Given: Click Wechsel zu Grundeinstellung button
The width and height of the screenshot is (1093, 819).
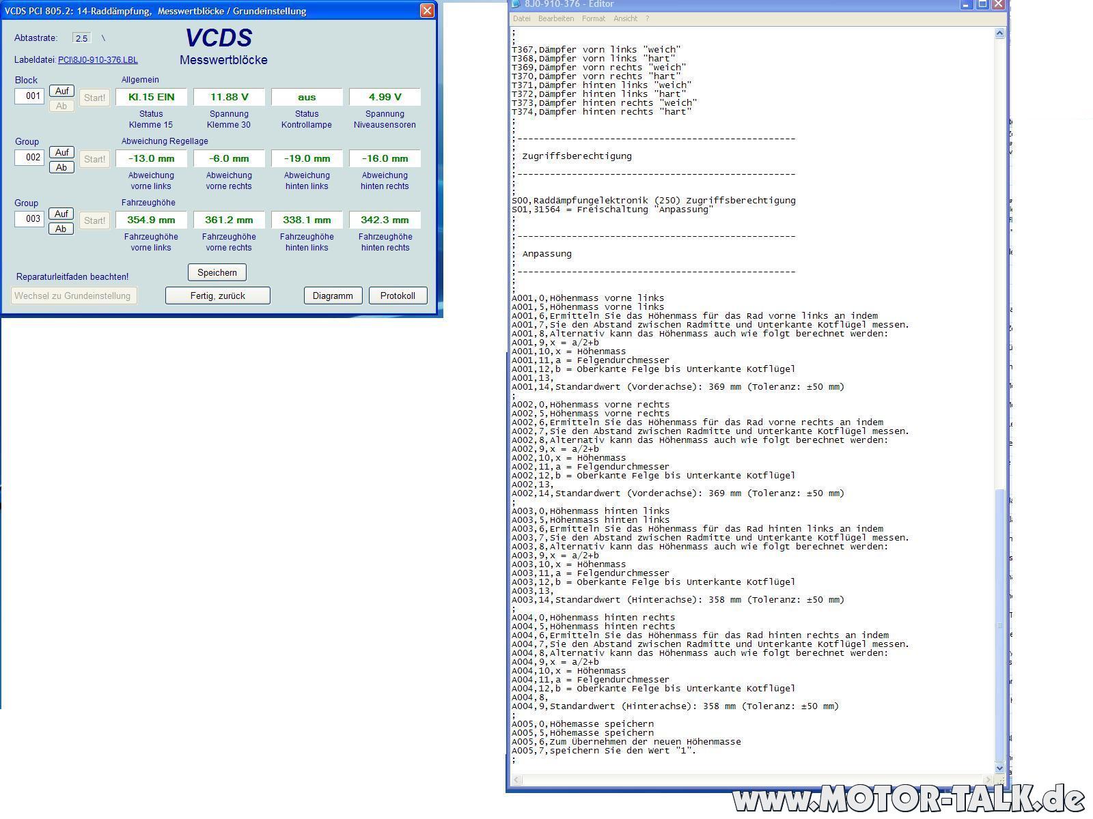Looking at the screenshot, I should click(x=74, y=296).
